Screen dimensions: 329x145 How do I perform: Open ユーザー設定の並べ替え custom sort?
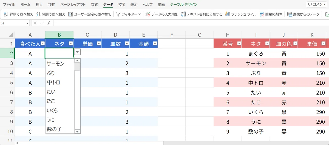89,14
